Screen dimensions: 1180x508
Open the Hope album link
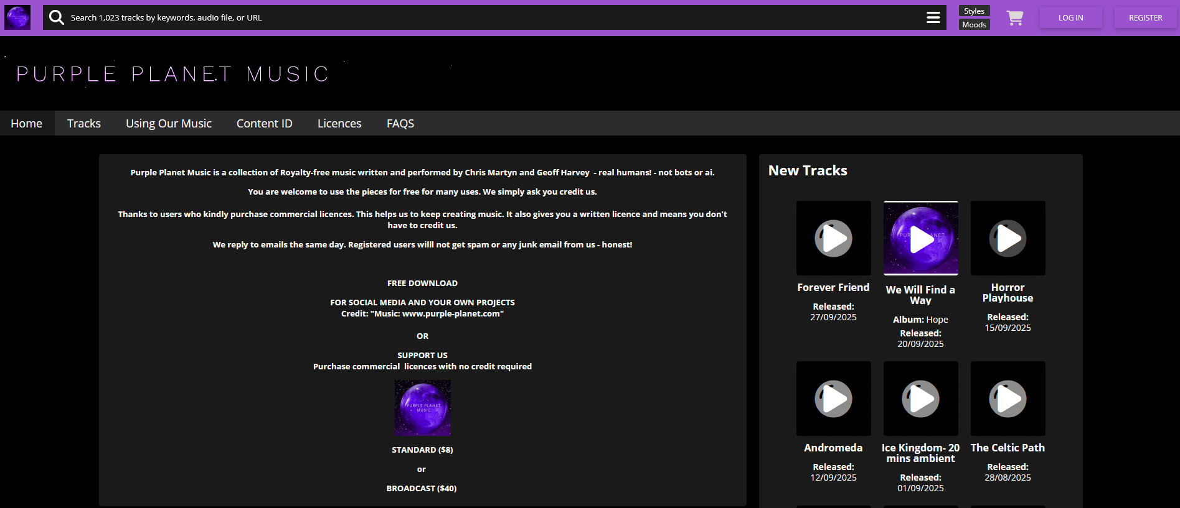click(937, 320)
